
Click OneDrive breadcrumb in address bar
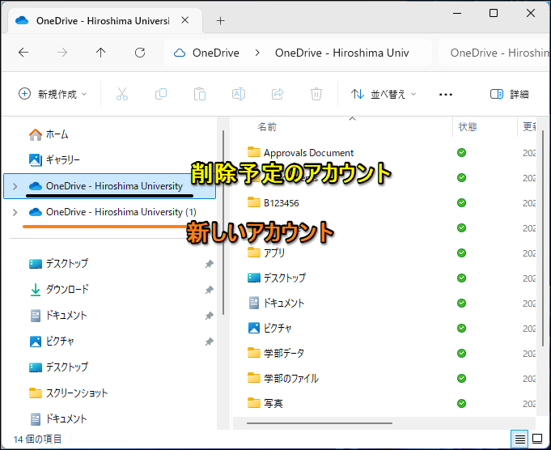pos(216,53)
